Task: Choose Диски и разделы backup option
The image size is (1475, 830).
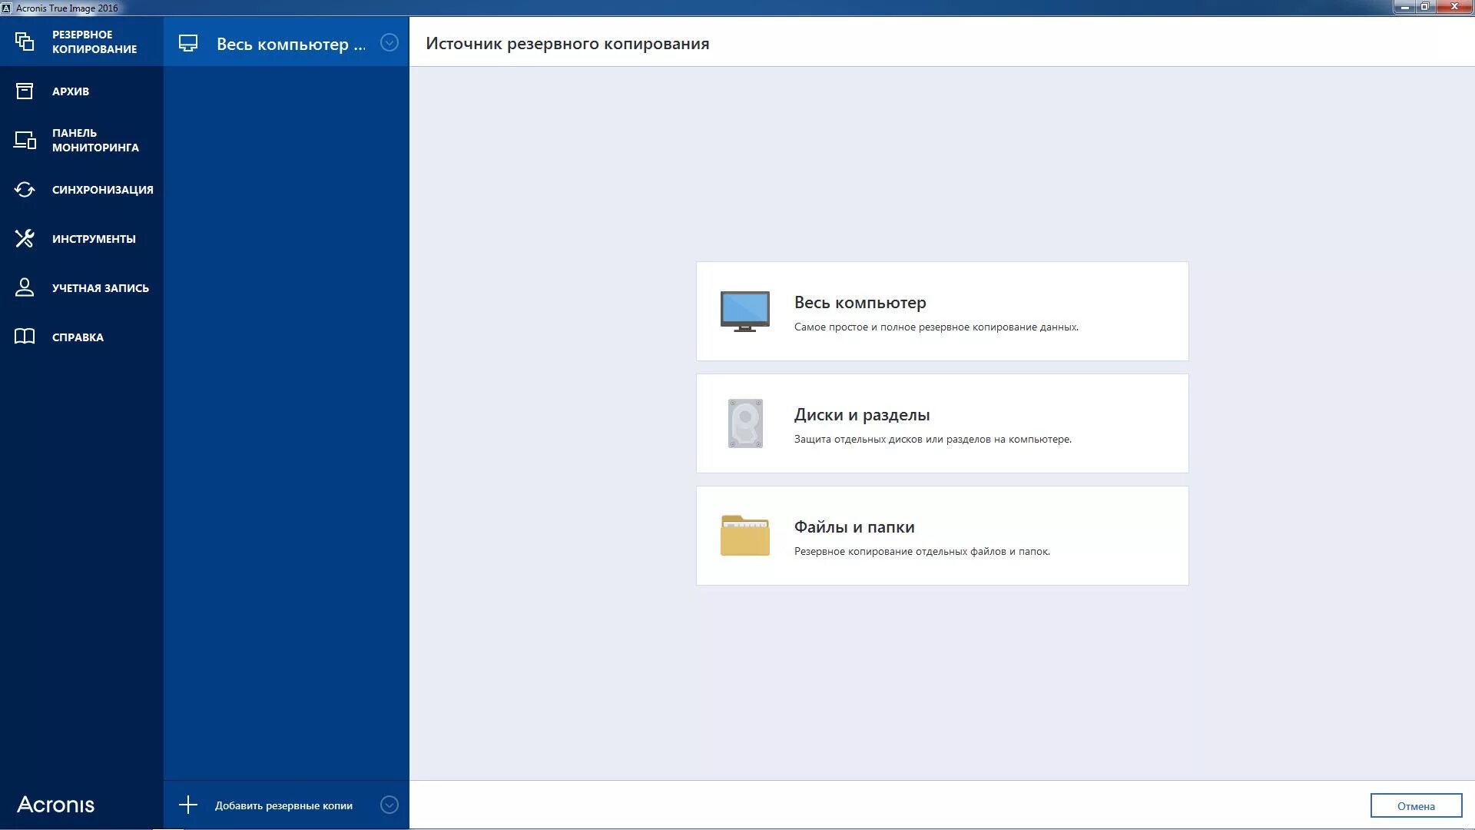Action: click(x=941, y=423)
